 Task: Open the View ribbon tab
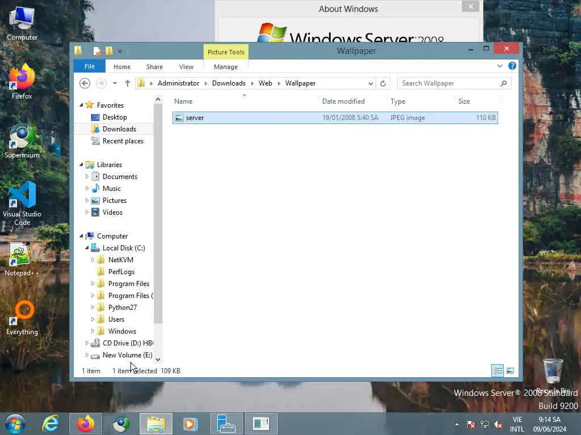point(186,67)
